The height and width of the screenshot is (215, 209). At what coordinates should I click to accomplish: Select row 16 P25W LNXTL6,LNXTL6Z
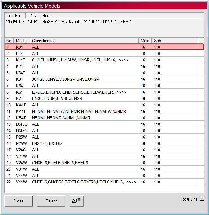pyautogui.click(x=104, y=143)
